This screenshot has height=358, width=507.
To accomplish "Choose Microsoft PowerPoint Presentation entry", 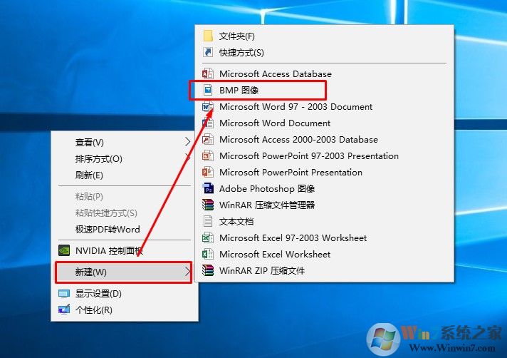I will coord(324,172).
